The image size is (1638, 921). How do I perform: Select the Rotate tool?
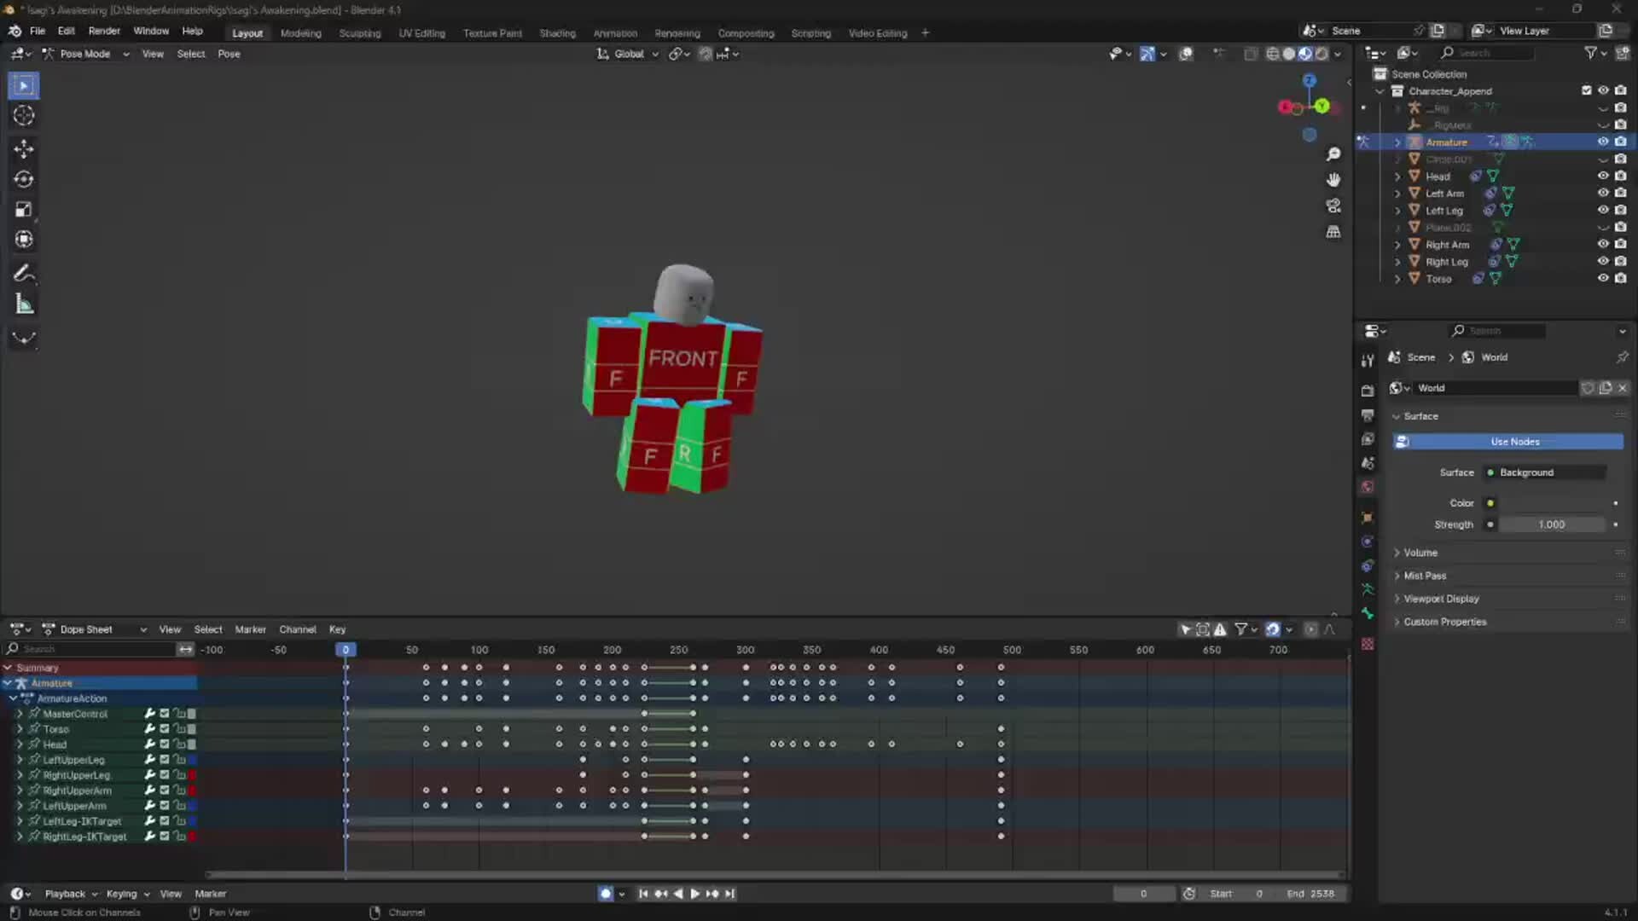click(23, 179)
